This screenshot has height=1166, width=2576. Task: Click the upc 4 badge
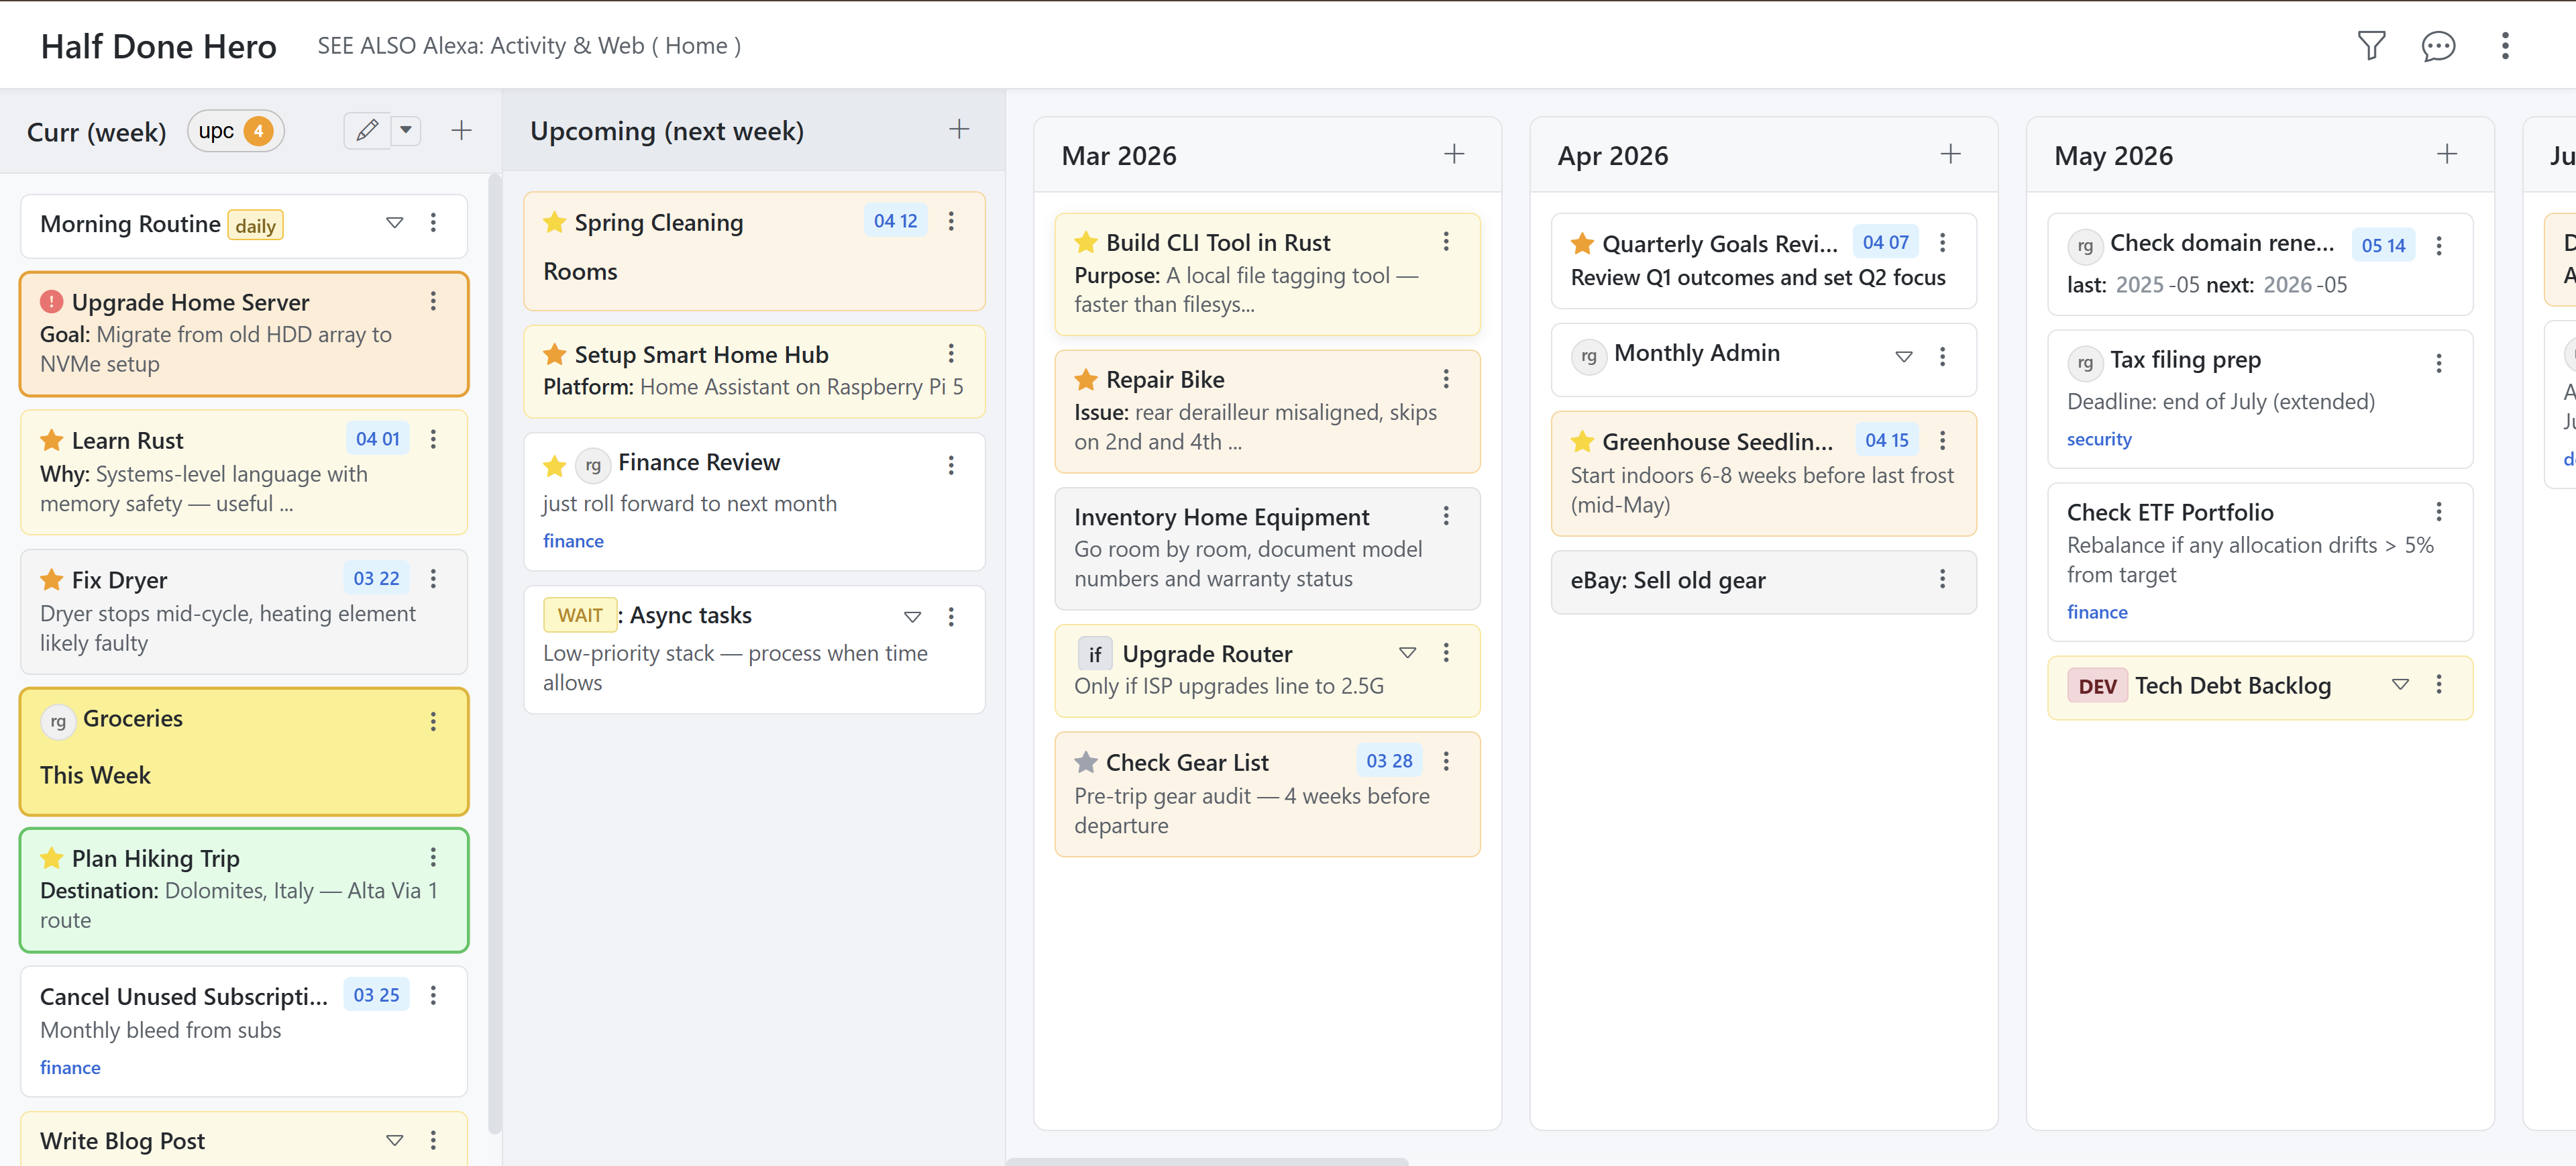(236, 131)
